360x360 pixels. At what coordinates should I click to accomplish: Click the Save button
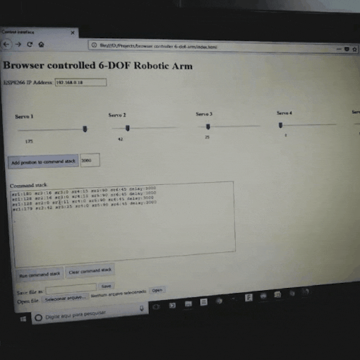106,286
